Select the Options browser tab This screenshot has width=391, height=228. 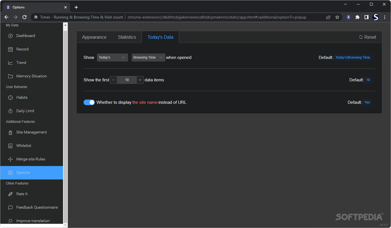click(x=37, y=7)
